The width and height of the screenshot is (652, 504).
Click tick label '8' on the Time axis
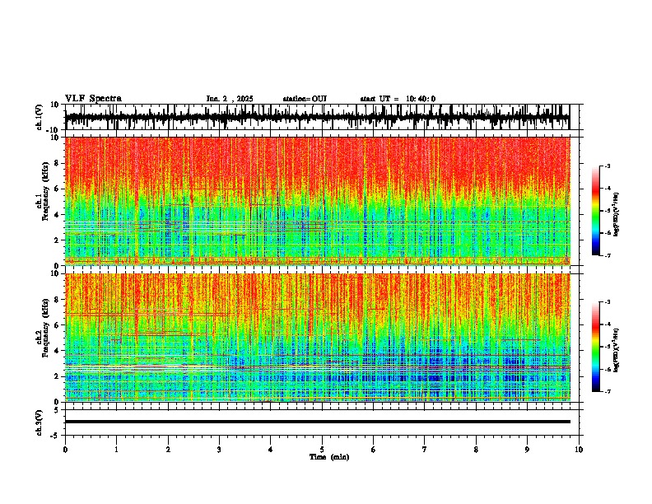click(476, 450)
